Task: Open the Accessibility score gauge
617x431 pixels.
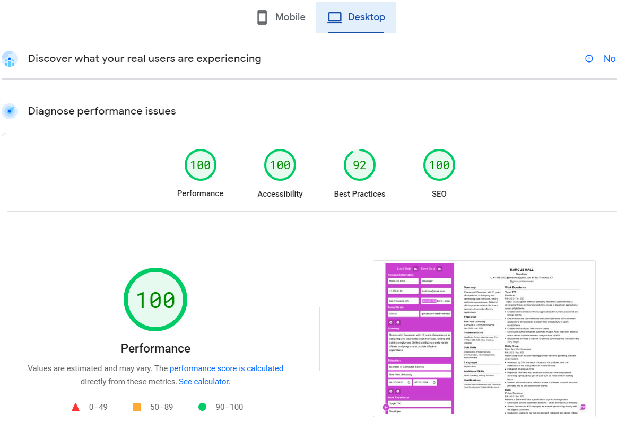Action: click(x=280, y=165)
